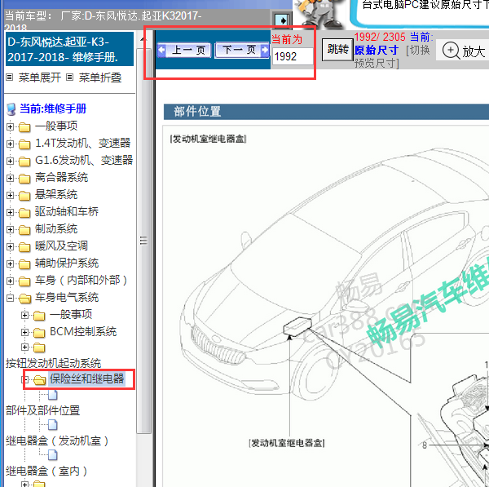489x487 pixels.
Task: Open the 继电器盒（发动机室）page
Action: coord(57,441)
